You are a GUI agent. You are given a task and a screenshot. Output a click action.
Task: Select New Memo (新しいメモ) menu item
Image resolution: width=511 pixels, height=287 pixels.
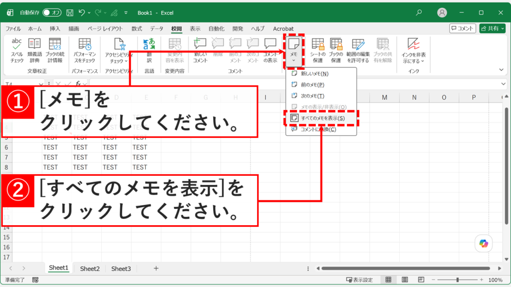click(321, 74)
